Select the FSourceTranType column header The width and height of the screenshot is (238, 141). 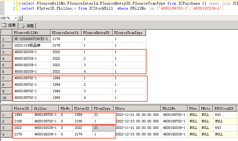(129, 33)
